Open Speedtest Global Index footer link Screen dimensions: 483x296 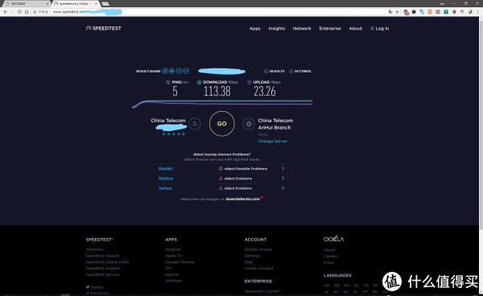[x=107, y=262]
